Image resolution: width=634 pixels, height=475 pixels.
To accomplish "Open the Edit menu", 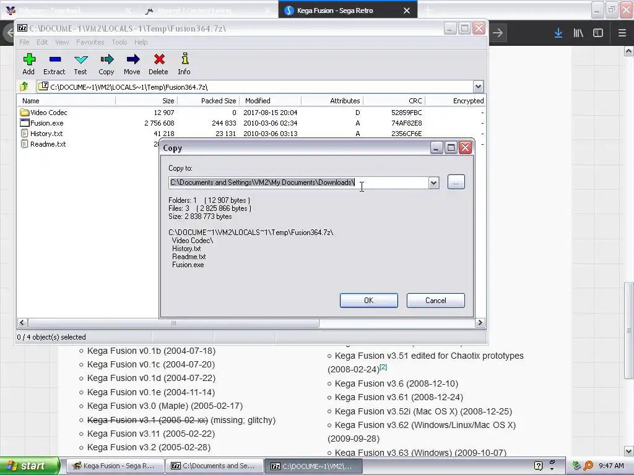I will (x=42, y=42).
